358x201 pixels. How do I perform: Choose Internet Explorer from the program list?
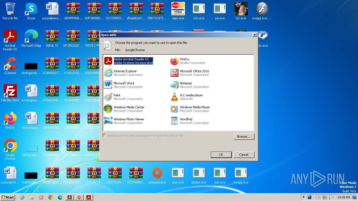coord(123,73)
